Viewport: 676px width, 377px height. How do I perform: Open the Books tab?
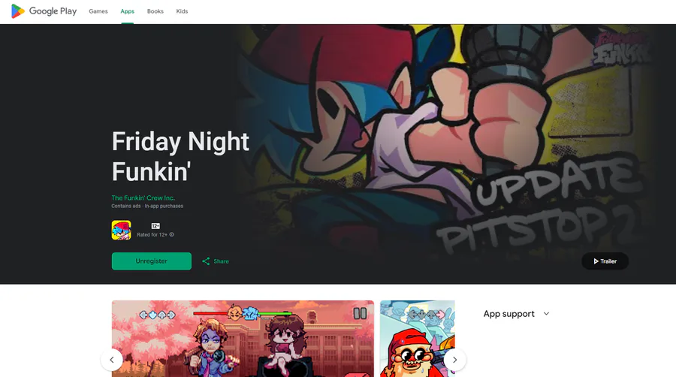155,11
